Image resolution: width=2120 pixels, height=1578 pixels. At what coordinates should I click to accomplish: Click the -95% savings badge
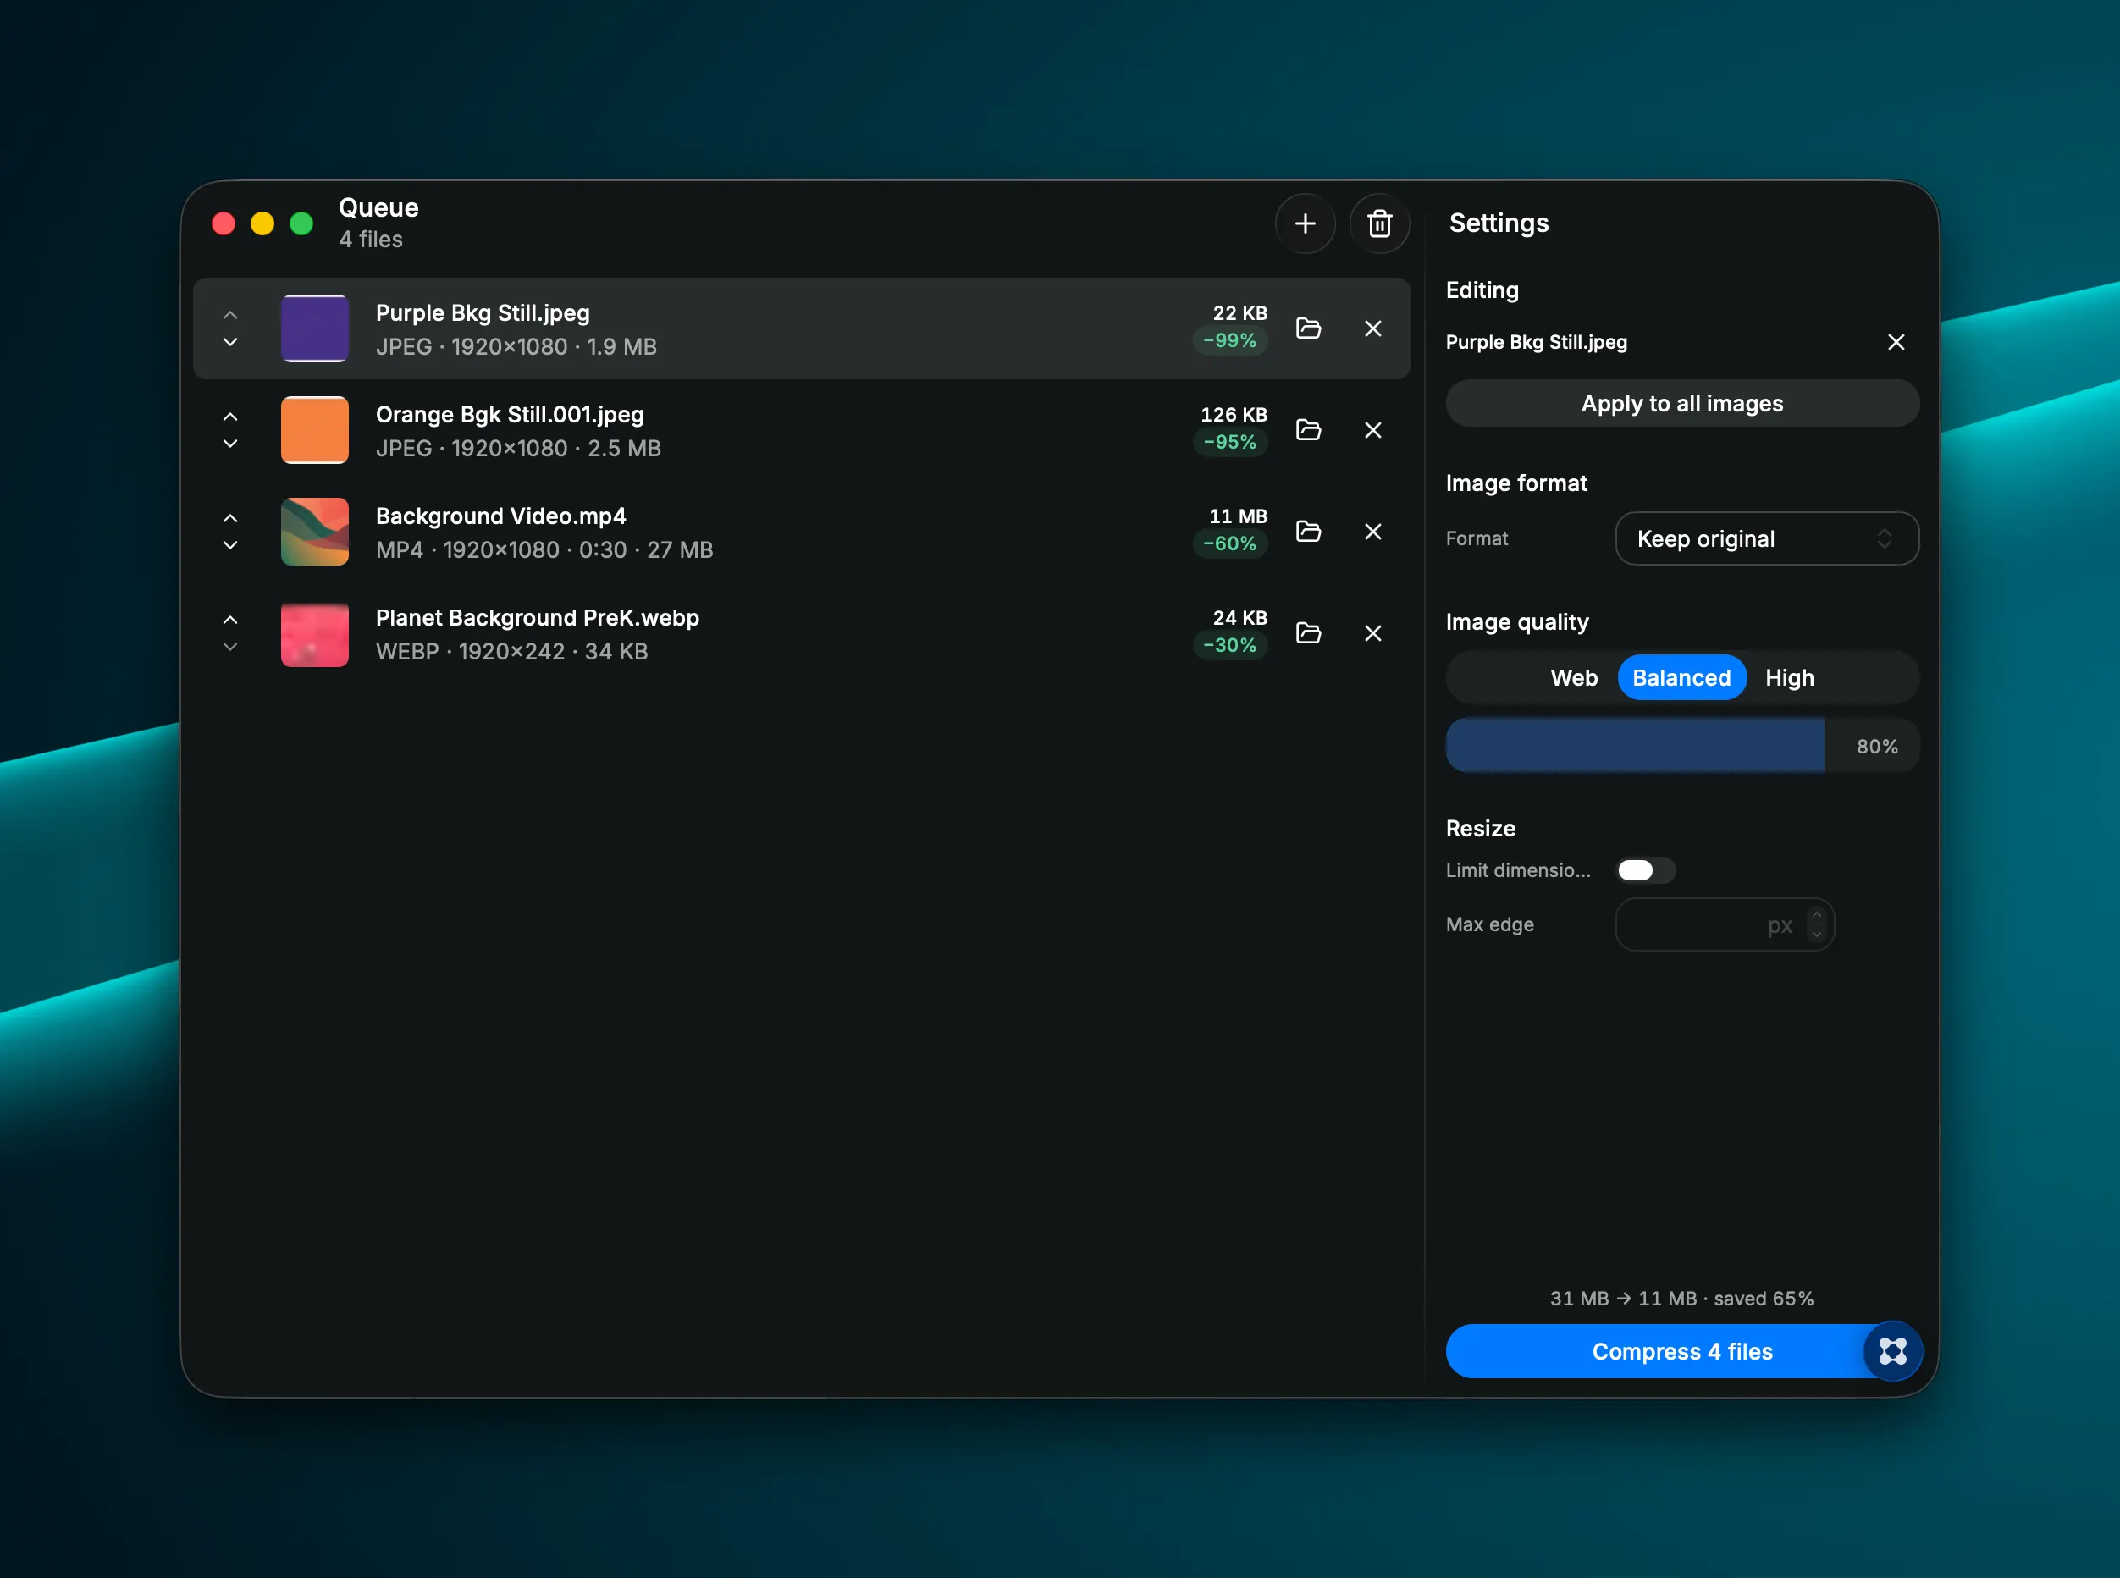tap(1229, 442)
